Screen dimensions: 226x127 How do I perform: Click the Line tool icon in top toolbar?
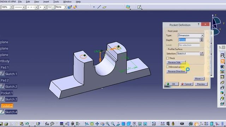[99, 7]
